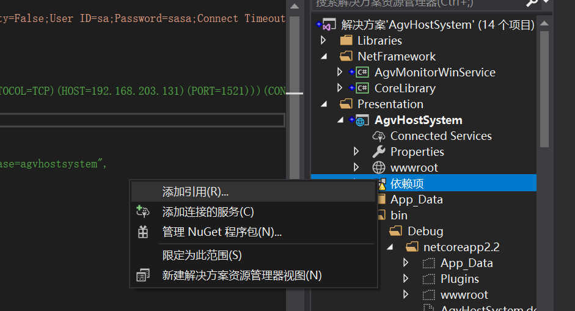Click the C# project icon of CoreLibrary
Viewport: 575px width, 311px height.
pos(362,88)
